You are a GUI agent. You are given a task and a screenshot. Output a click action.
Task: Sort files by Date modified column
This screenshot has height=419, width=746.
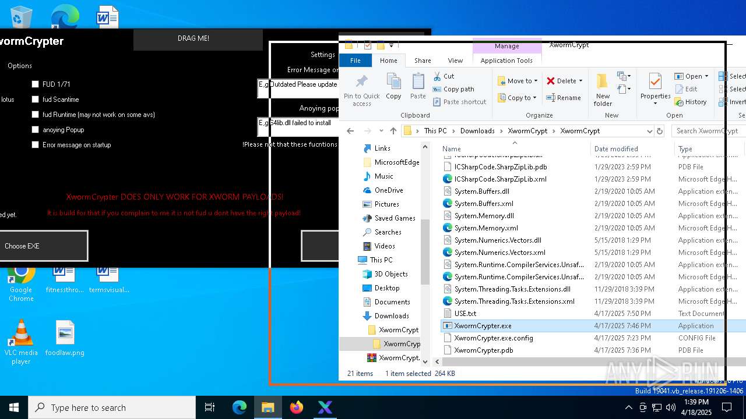pyautogui.click(x=632, y=149)
